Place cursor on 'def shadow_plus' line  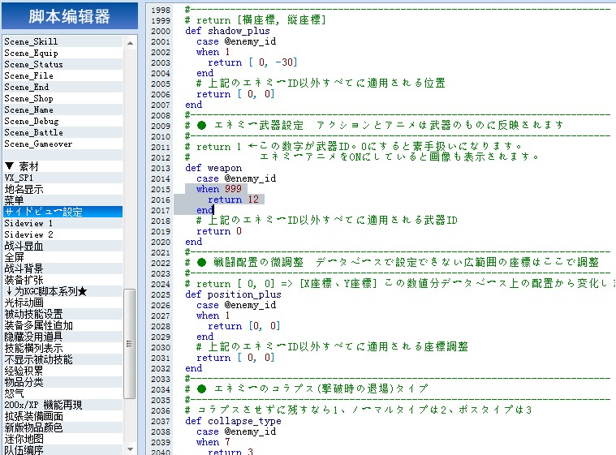coord(227,31)
